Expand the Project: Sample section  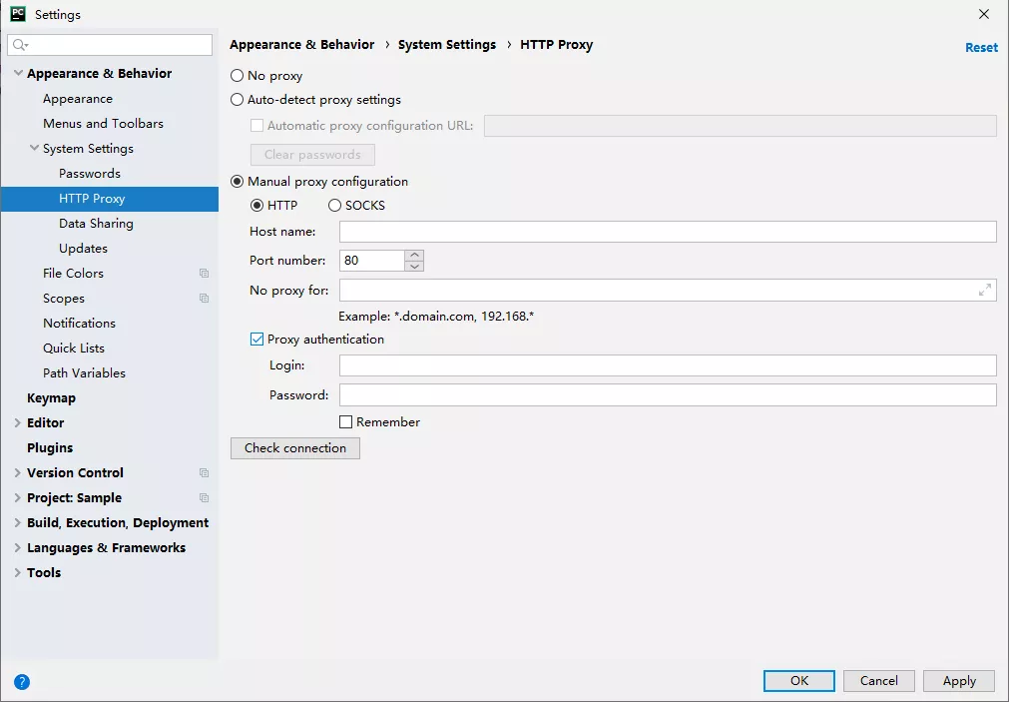coord(17,498)
